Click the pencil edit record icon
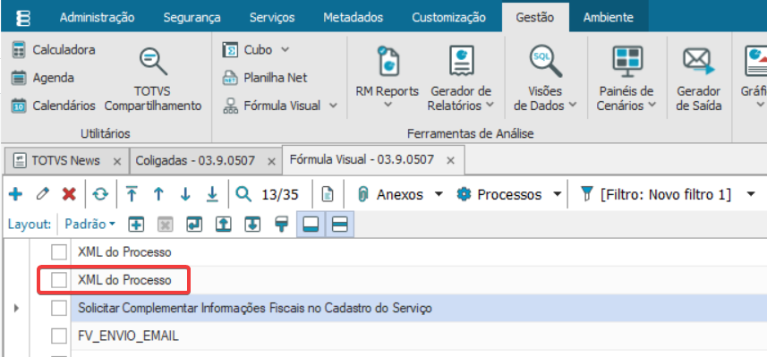The height and width of the screenshot is (357, 767). click(x=43, y=195)
